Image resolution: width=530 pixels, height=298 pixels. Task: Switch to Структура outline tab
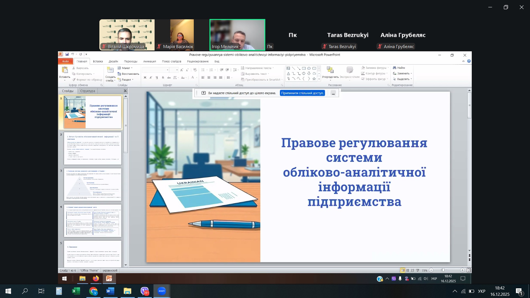pos(88,91)
